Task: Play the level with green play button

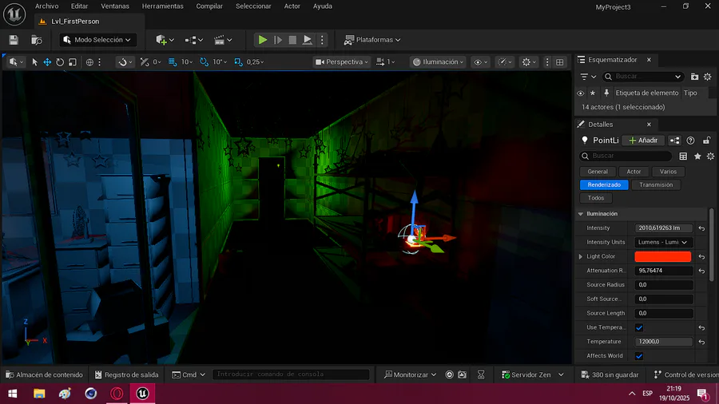Action: [x=262, y=40]
